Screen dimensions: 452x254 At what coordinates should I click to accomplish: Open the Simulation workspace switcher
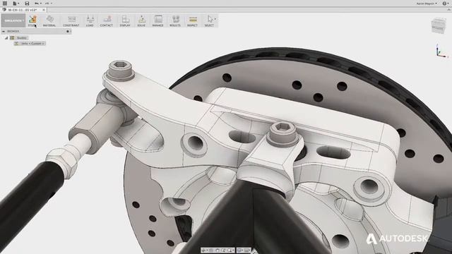(x=13, y=20)
